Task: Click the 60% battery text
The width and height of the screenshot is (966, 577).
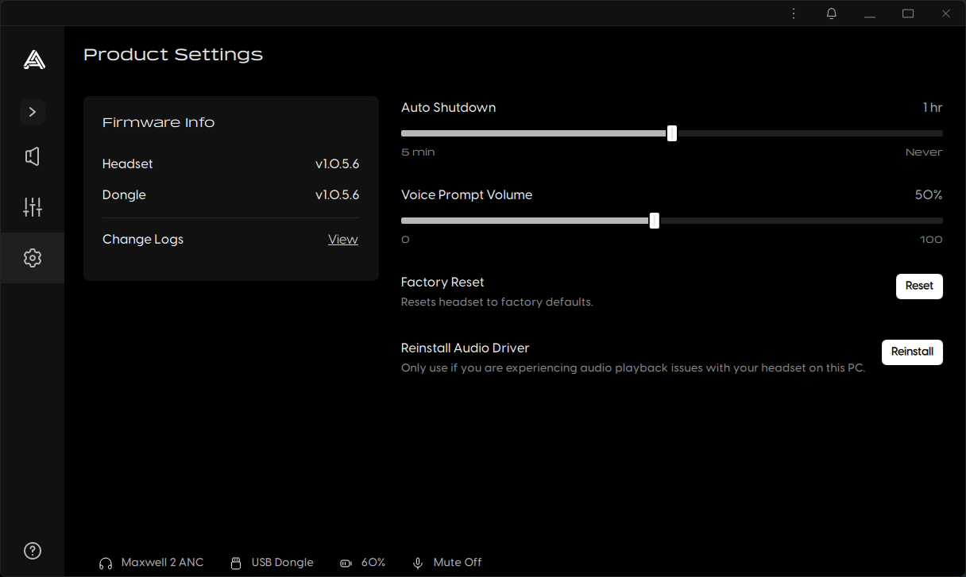Action: pos(373,563)
